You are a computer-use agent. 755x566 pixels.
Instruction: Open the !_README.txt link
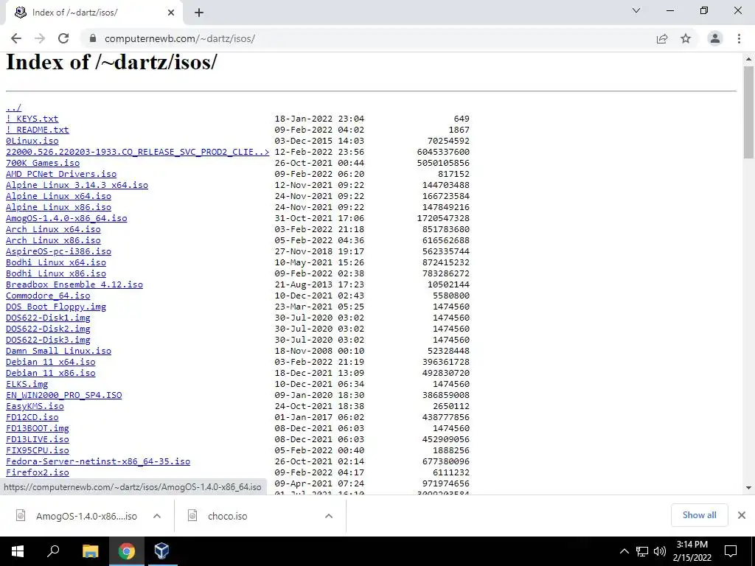[x=38, y=130]
